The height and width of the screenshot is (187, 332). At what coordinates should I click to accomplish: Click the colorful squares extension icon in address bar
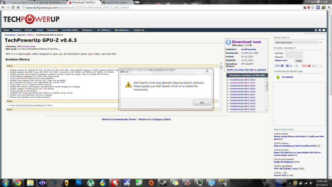[305, 7]
